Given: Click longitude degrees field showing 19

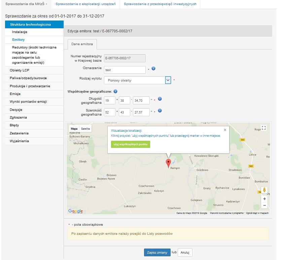Looking at the screenshot, I should coord(109,100).
